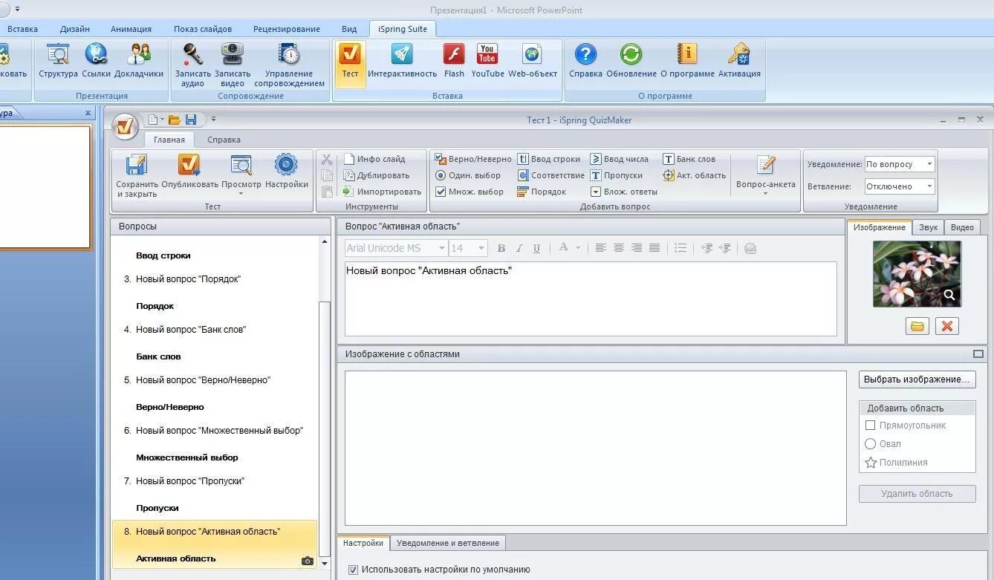Open Управление сопровождением icon
This screenshot has height=580, width=994.
point(289,54)
